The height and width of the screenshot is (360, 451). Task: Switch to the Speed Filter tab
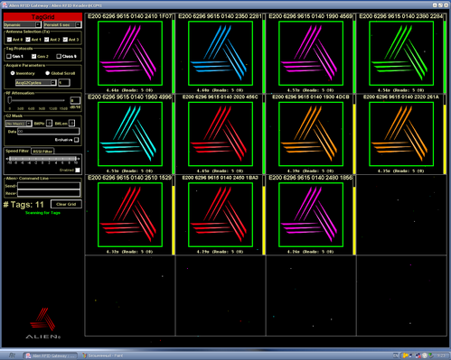[17, 151]
